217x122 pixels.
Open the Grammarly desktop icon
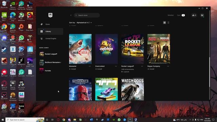coord(21,73)
